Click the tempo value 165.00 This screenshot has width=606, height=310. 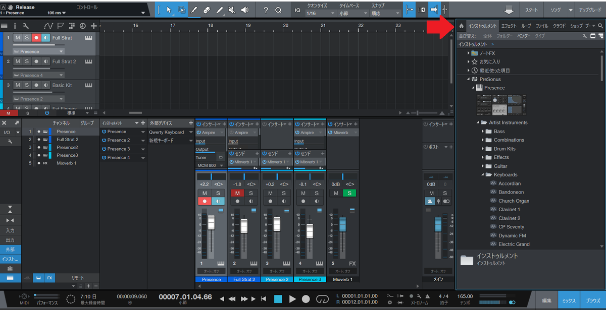point(465,296)
